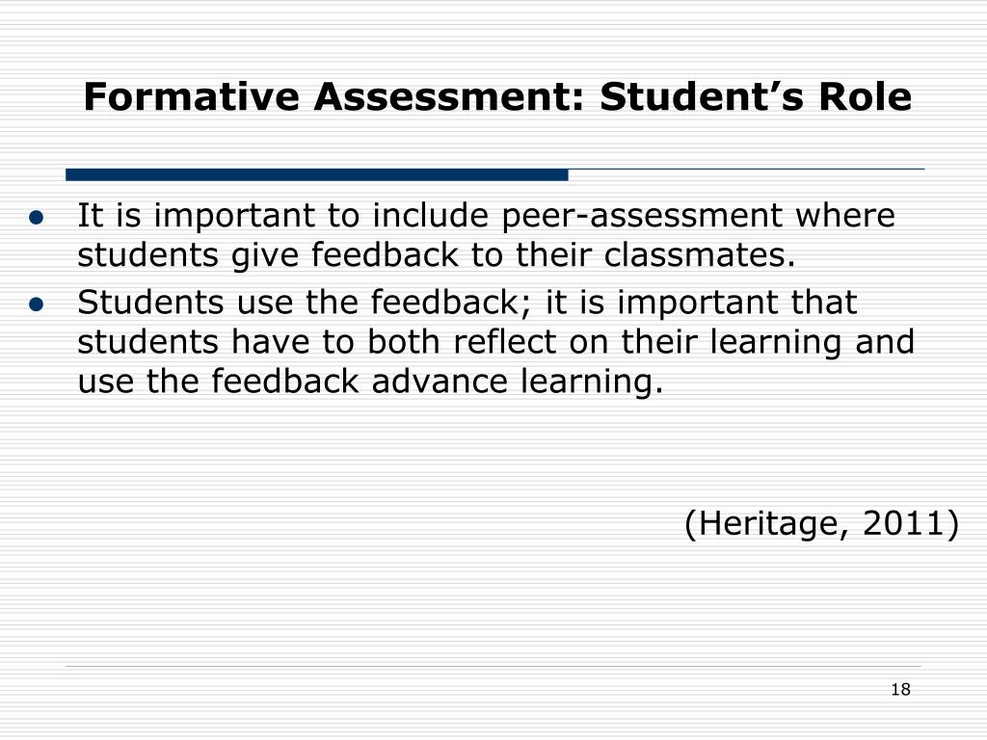Screen dimensions: 987x740
Task: Click the thin line right of blue bar
Action: tap(747, 170)
